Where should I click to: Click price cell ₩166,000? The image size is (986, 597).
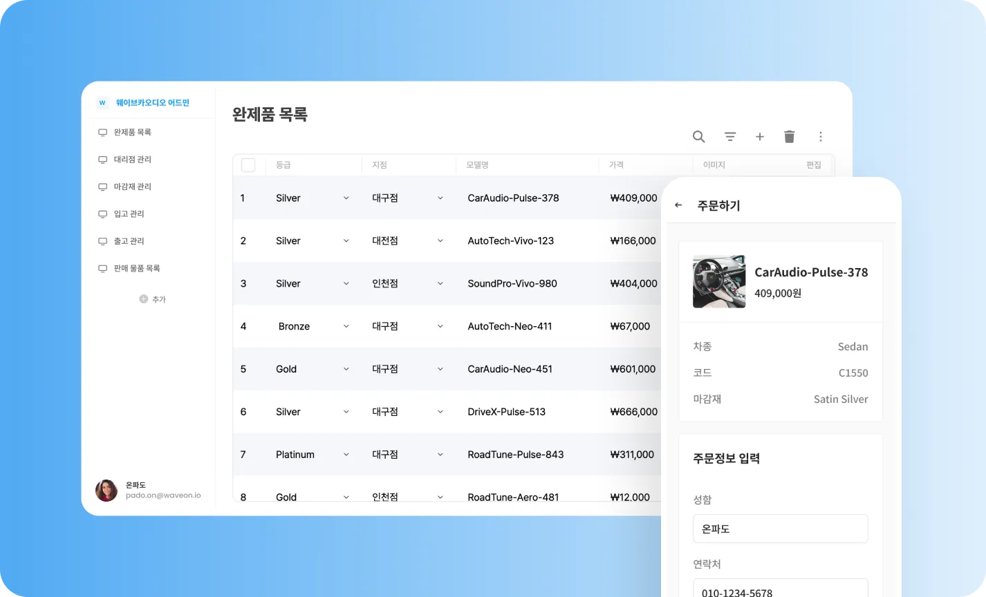633,241
